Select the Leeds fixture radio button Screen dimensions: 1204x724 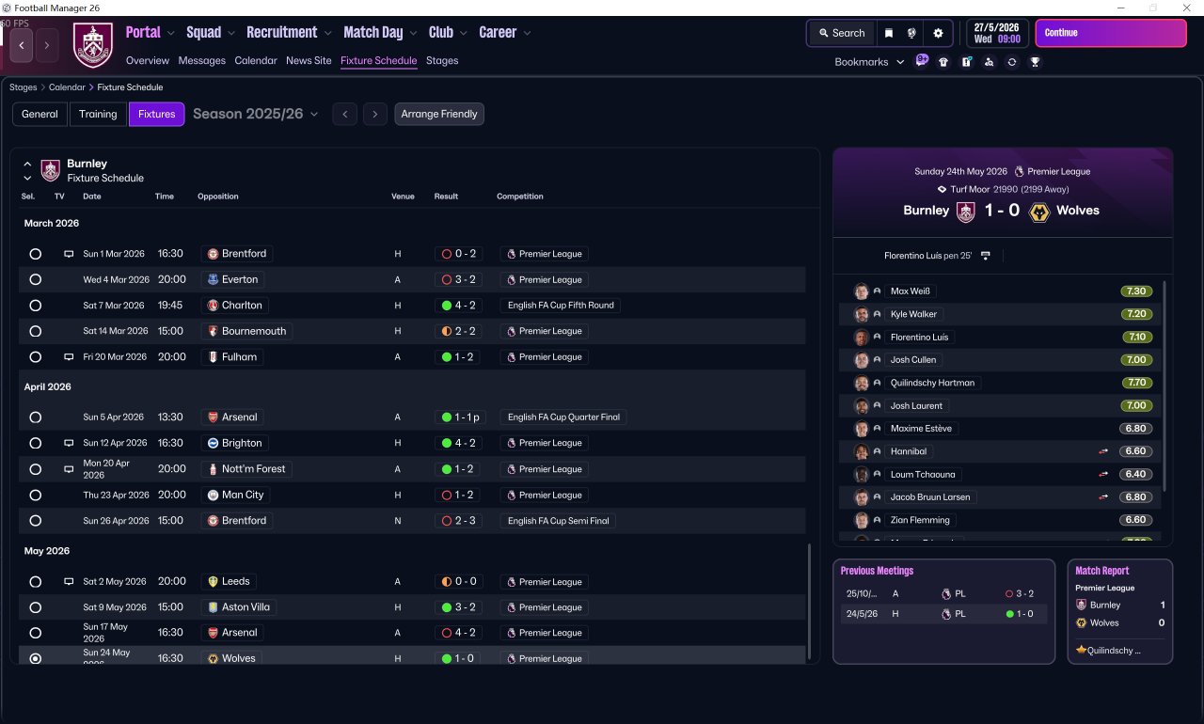click(x=36, y=582)
